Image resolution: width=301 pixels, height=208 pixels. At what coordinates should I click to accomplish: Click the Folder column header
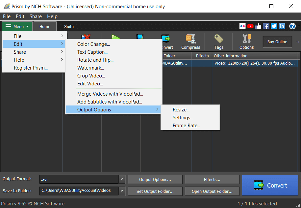tap(177, 56)
